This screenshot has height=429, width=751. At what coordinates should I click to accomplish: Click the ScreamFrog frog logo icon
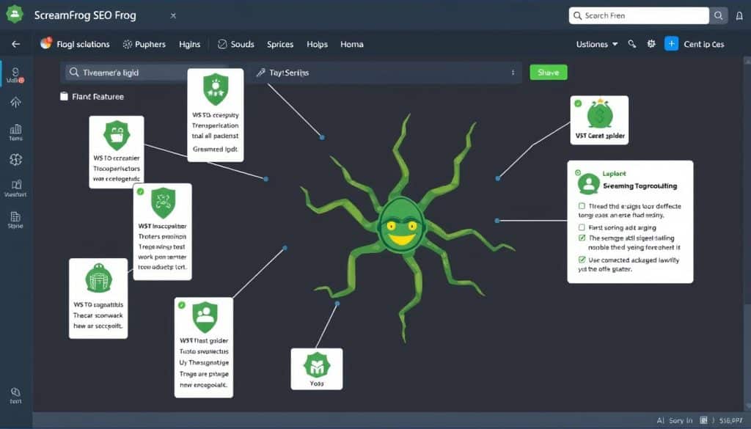tap(15, 15)
